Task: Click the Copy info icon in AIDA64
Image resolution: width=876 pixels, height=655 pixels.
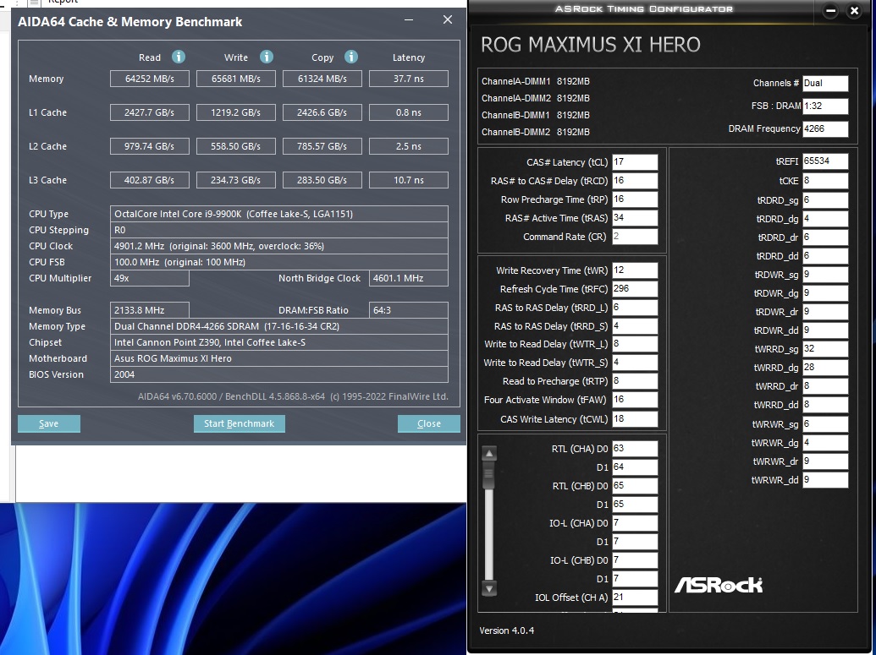Action: tap(351, 57)
